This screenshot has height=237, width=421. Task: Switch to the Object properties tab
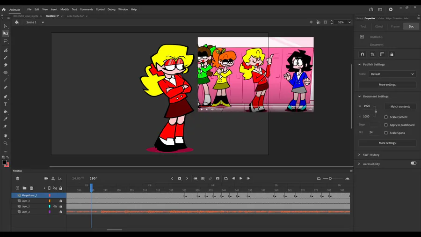(379, 27)
